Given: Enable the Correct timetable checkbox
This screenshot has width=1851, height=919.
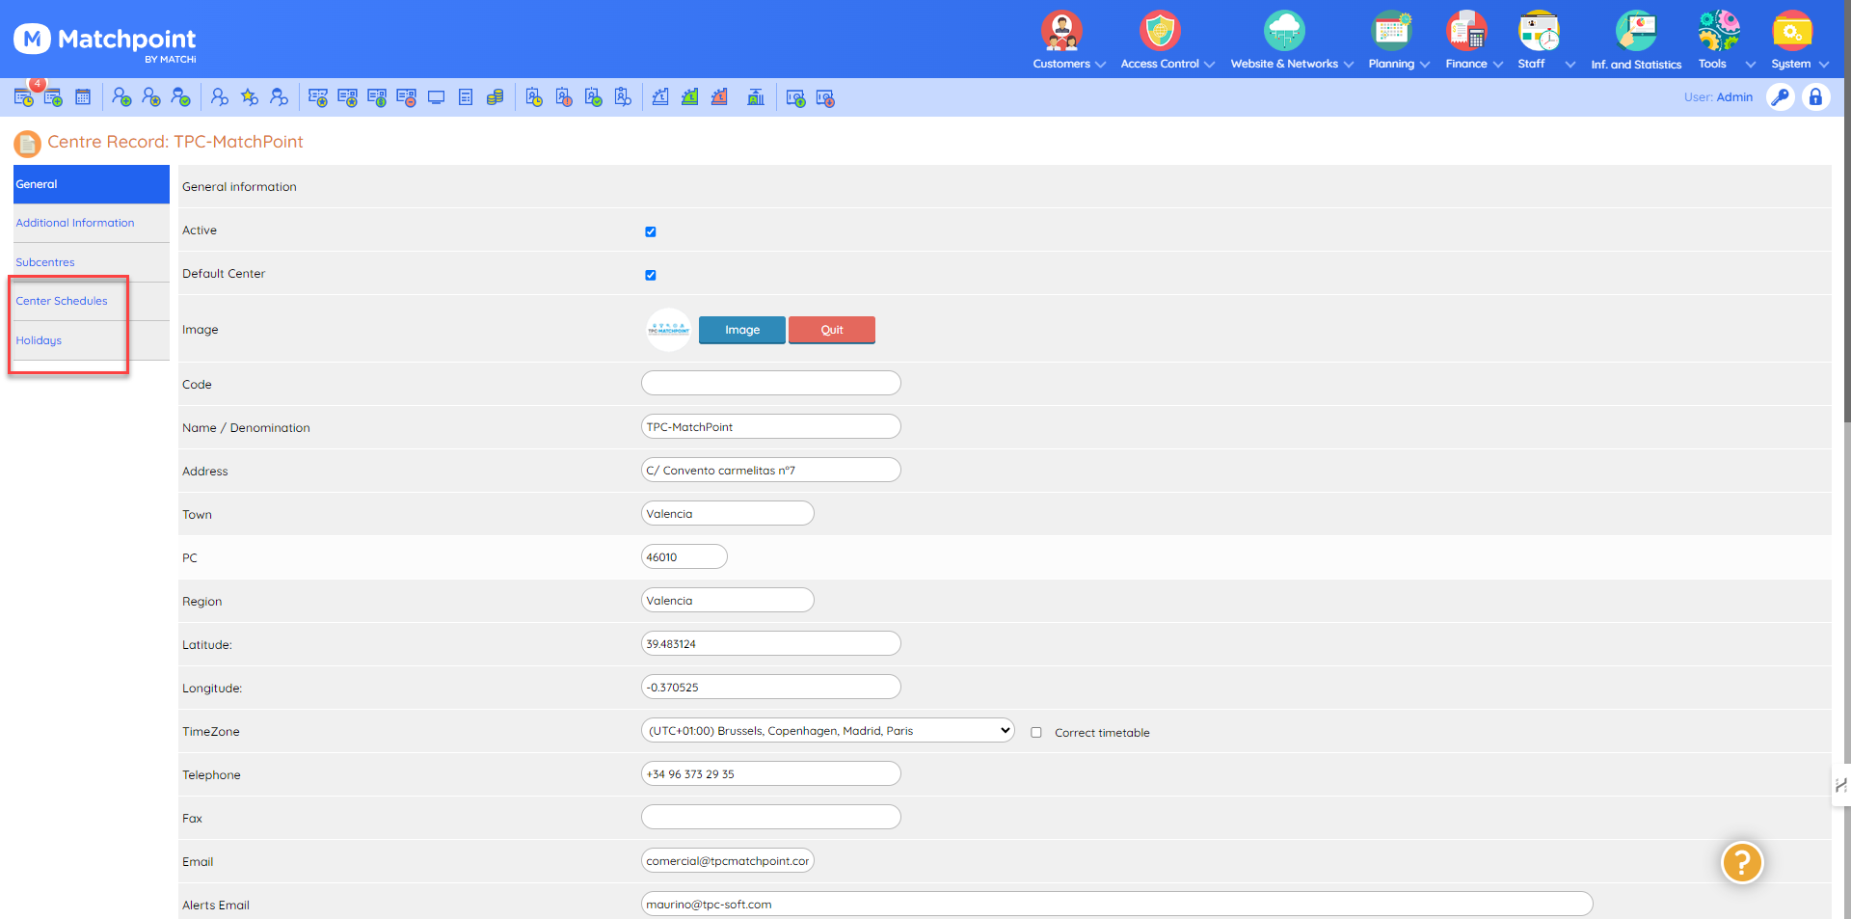Looking at the screenshot, I should click(1036, 733).
